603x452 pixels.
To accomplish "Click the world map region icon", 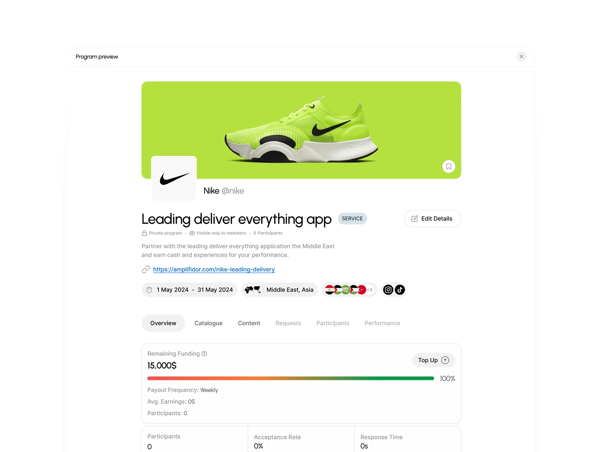I will (253, 290).
